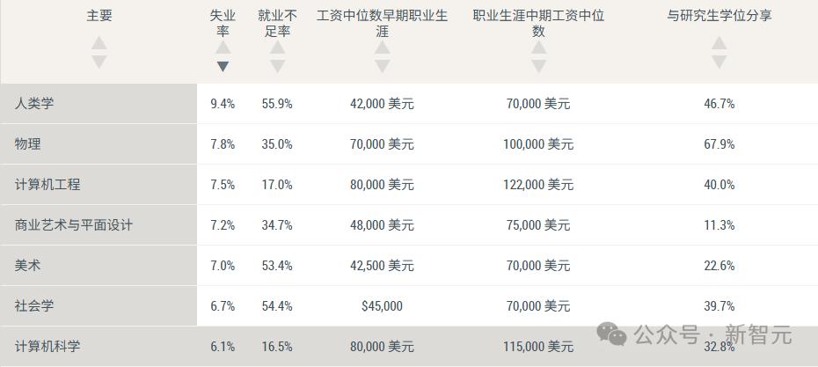The height and width of the screenshot is (367, 818).
Task: Select the 计算机工程 row label
Action: [47, 185]
